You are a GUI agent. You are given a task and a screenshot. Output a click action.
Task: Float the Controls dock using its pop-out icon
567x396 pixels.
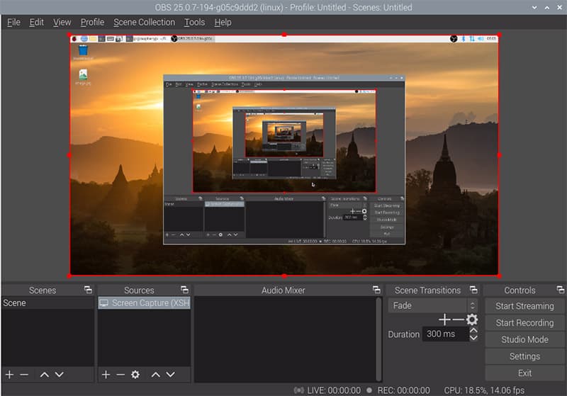[x=560, y=290]
